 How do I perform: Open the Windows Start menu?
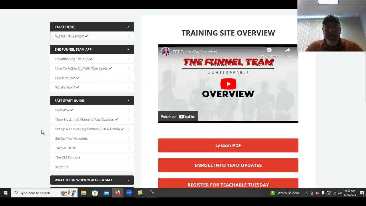tap(5, 193)
